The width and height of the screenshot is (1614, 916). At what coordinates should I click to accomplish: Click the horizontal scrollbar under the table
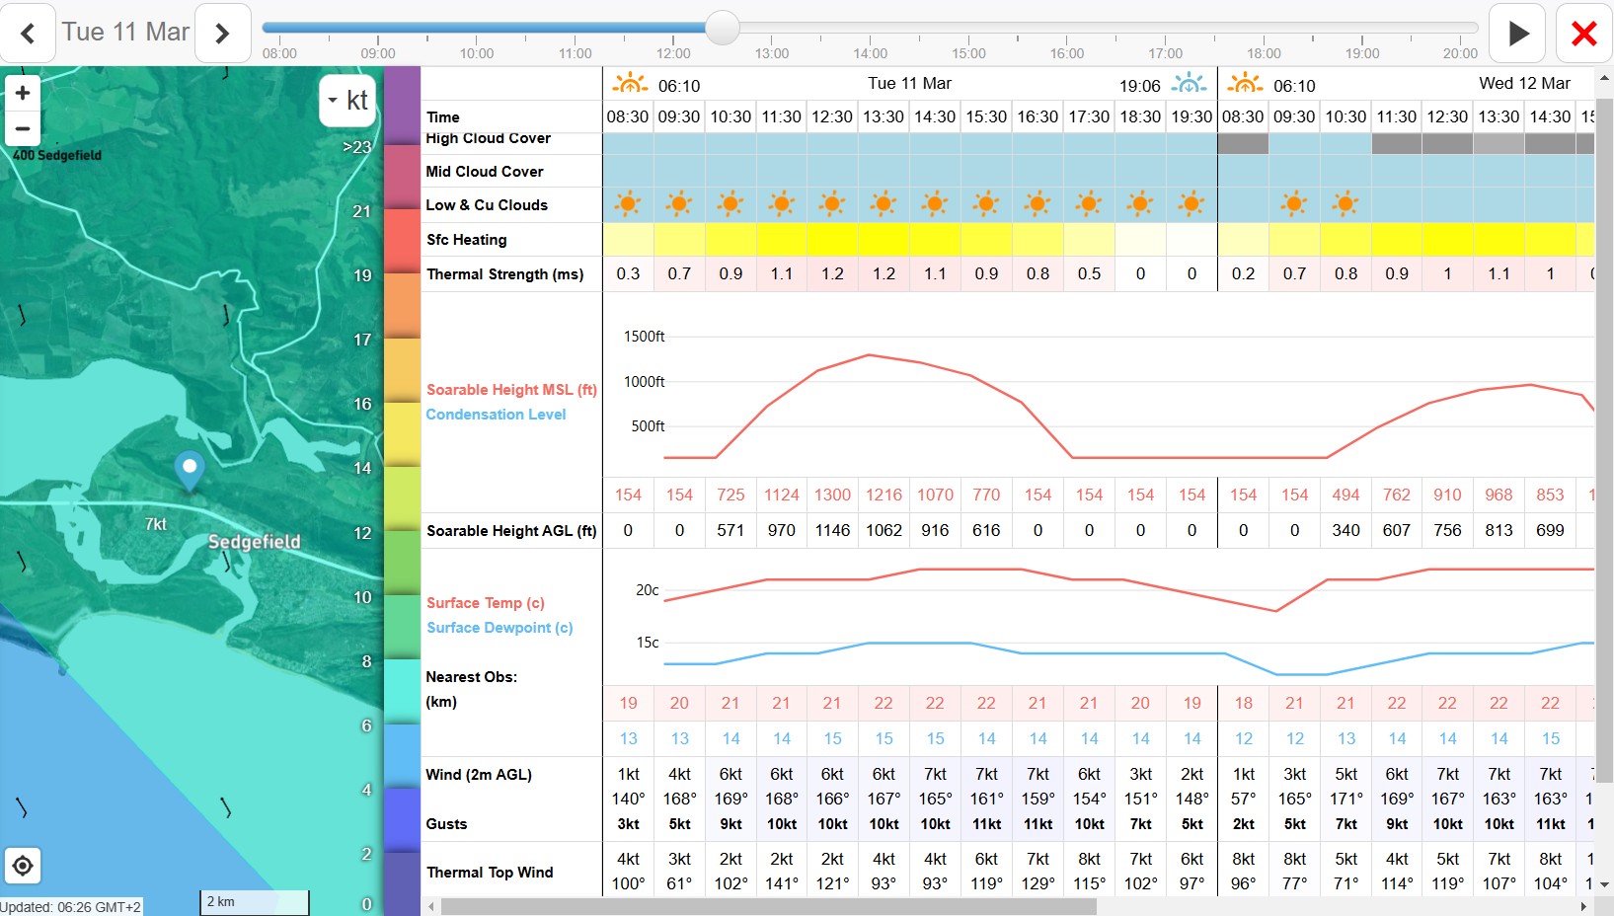[x=768, y=906]
